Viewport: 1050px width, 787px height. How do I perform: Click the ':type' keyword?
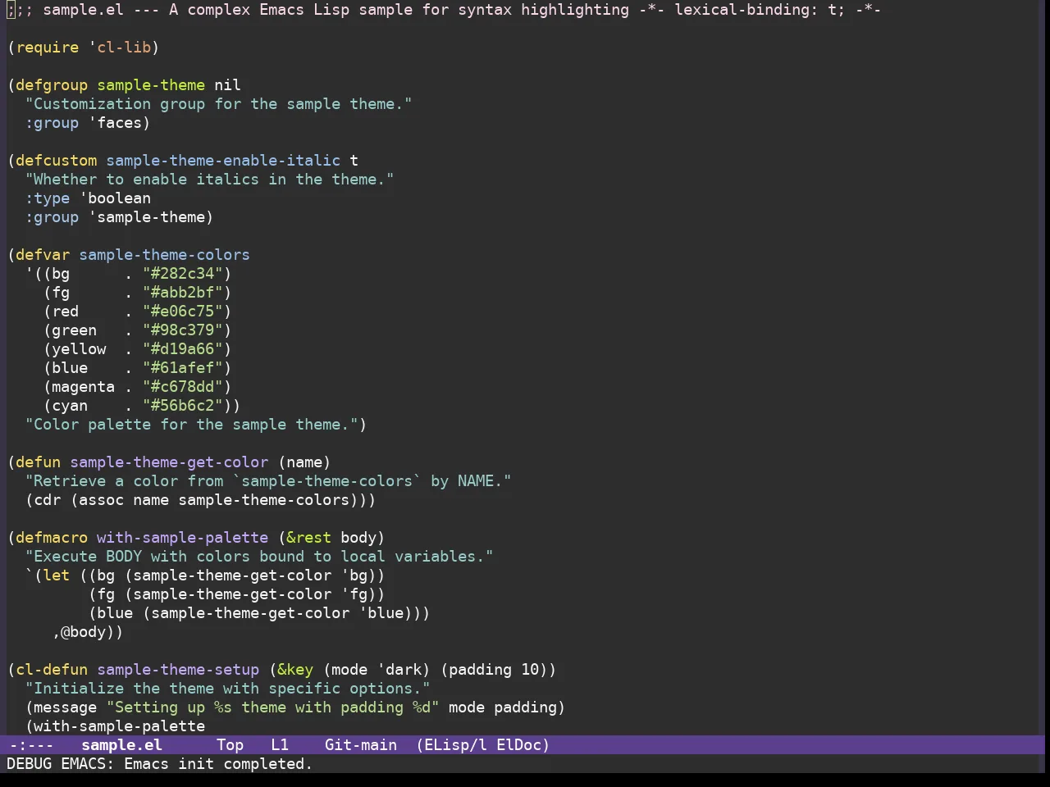(x=48, y=198)
